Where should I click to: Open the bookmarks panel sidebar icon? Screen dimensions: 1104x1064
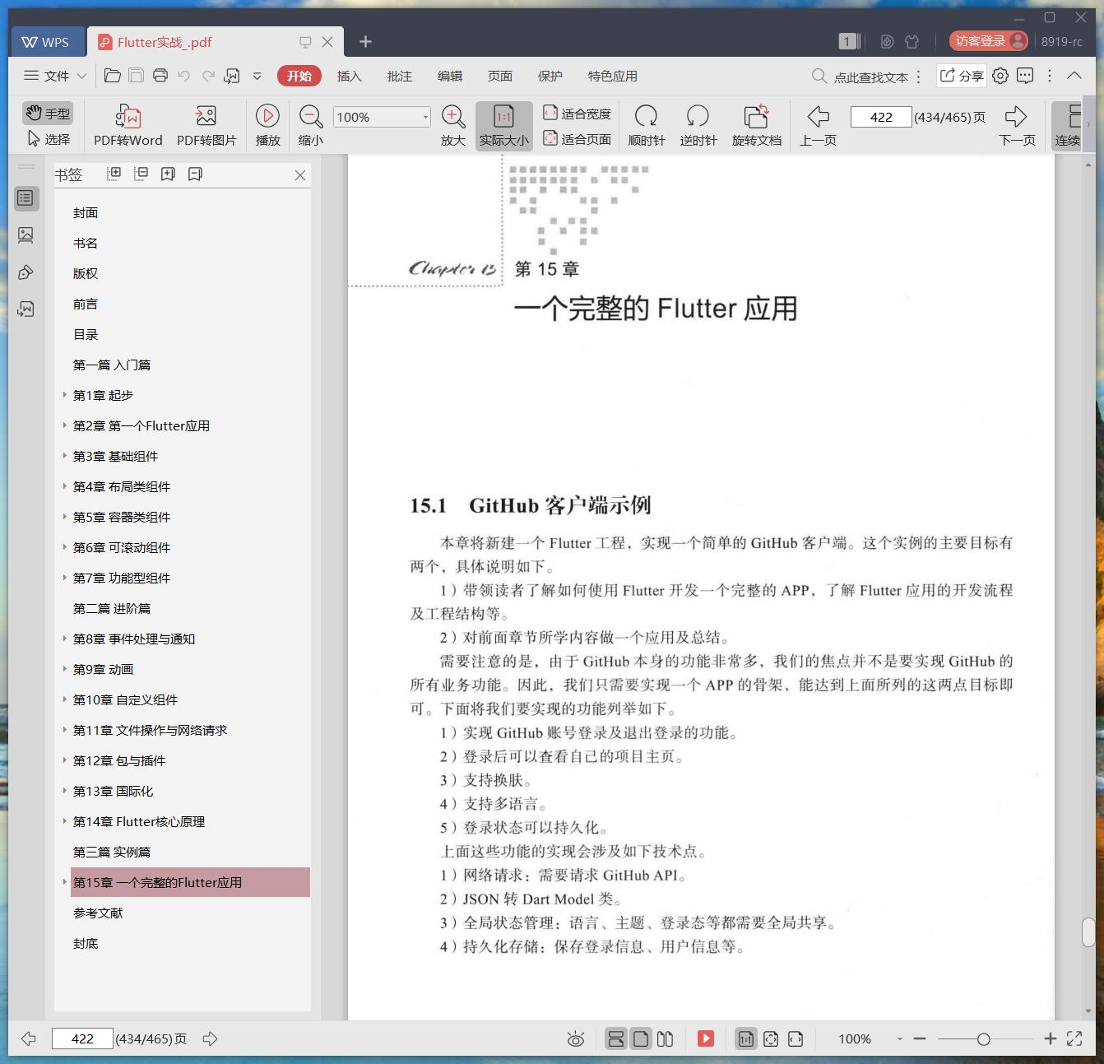26,198
